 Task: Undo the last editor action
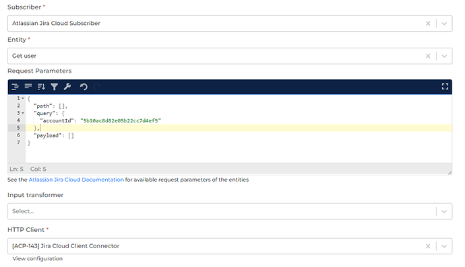[84, 87]
